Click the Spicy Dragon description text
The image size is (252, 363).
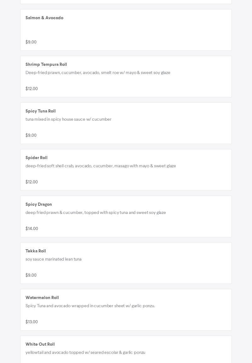[x=95, y=213]
